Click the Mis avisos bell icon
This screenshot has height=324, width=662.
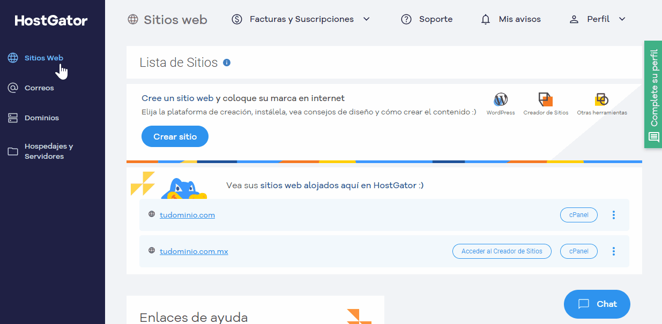(486, 19)
